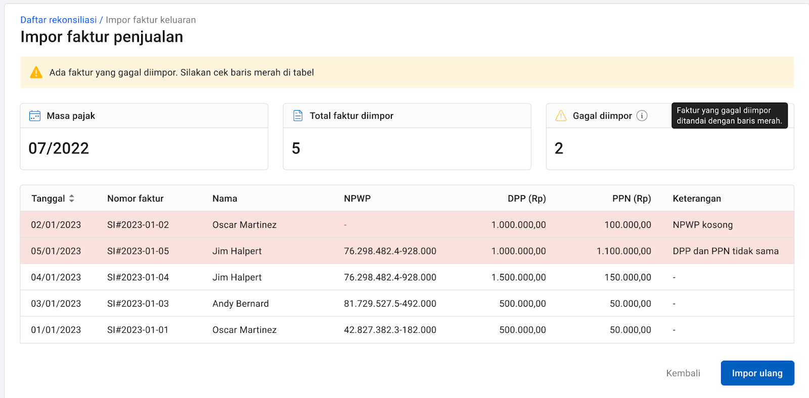Click the 'DPP dan PPN tidak sama' remark
Viewport: 809px width, 398px height.
pos(725,251)
